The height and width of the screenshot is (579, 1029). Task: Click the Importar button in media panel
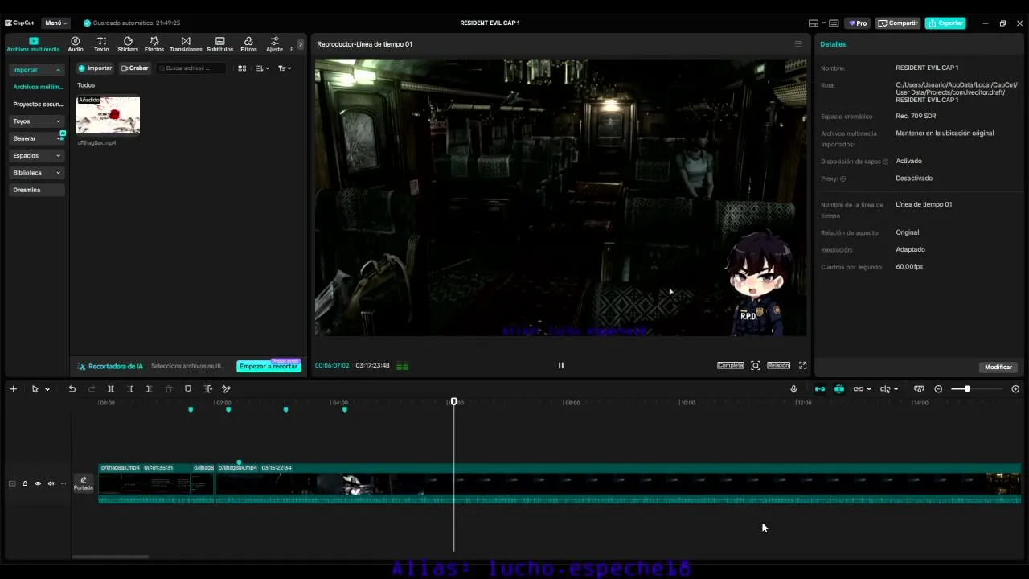(95, 68)
